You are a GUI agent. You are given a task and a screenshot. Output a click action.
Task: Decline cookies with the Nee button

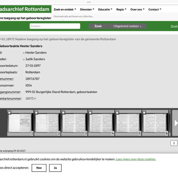(39, 168)
